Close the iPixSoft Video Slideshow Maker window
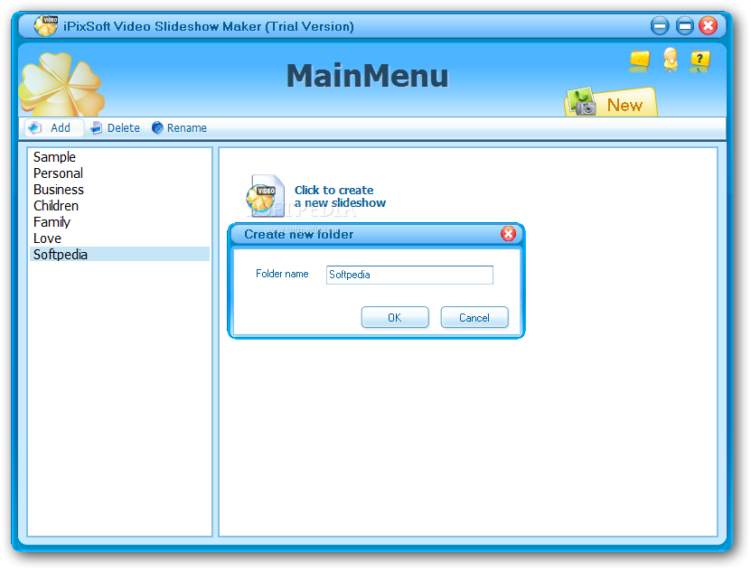This screenshot has width=751, height=570. coord(709,25)
